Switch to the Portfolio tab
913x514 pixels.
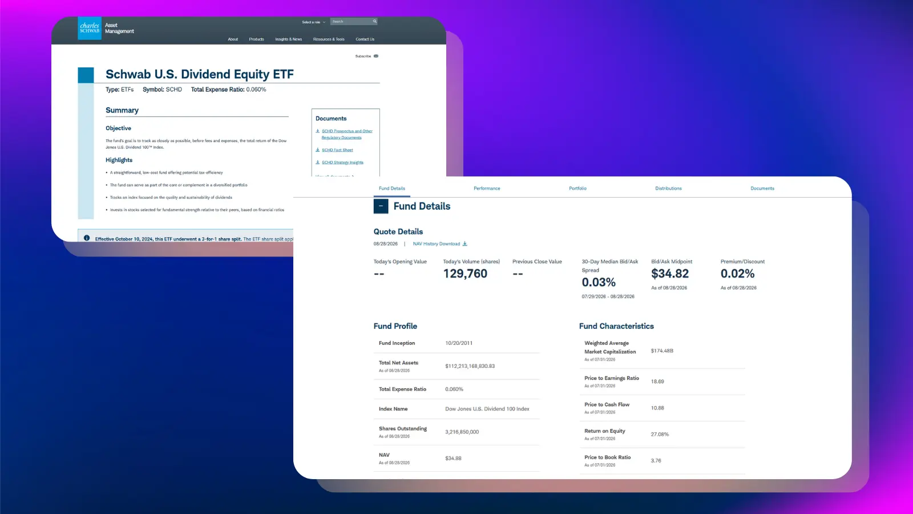click(x=577, y=188)
